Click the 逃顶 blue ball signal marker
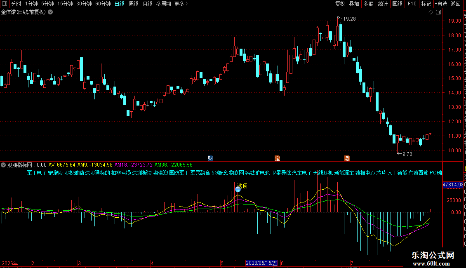The image size is (466, 268). tap(238, 189)
